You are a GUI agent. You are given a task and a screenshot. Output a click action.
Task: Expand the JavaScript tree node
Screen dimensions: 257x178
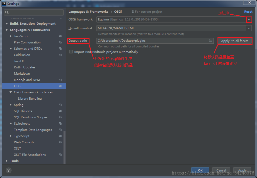pyautogui.click(x=11, y=36)
